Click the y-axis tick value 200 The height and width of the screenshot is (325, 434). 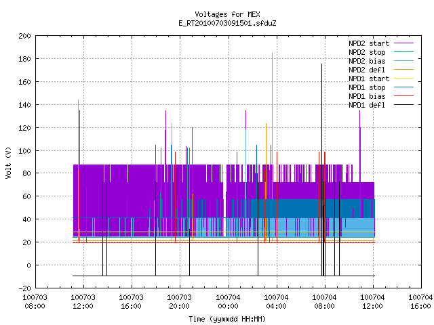(24, 36)
